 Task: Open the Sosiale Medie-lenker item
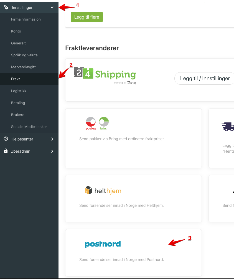[x=29, y=127]
